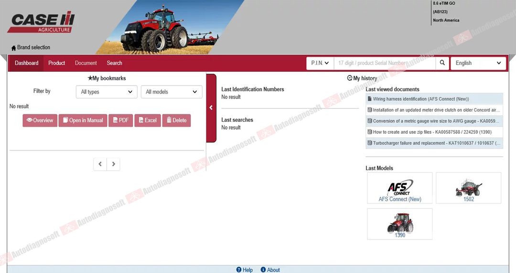Go to next bookmarks page arrow
This screenshot has width=516, height=273.
(114, 164)
